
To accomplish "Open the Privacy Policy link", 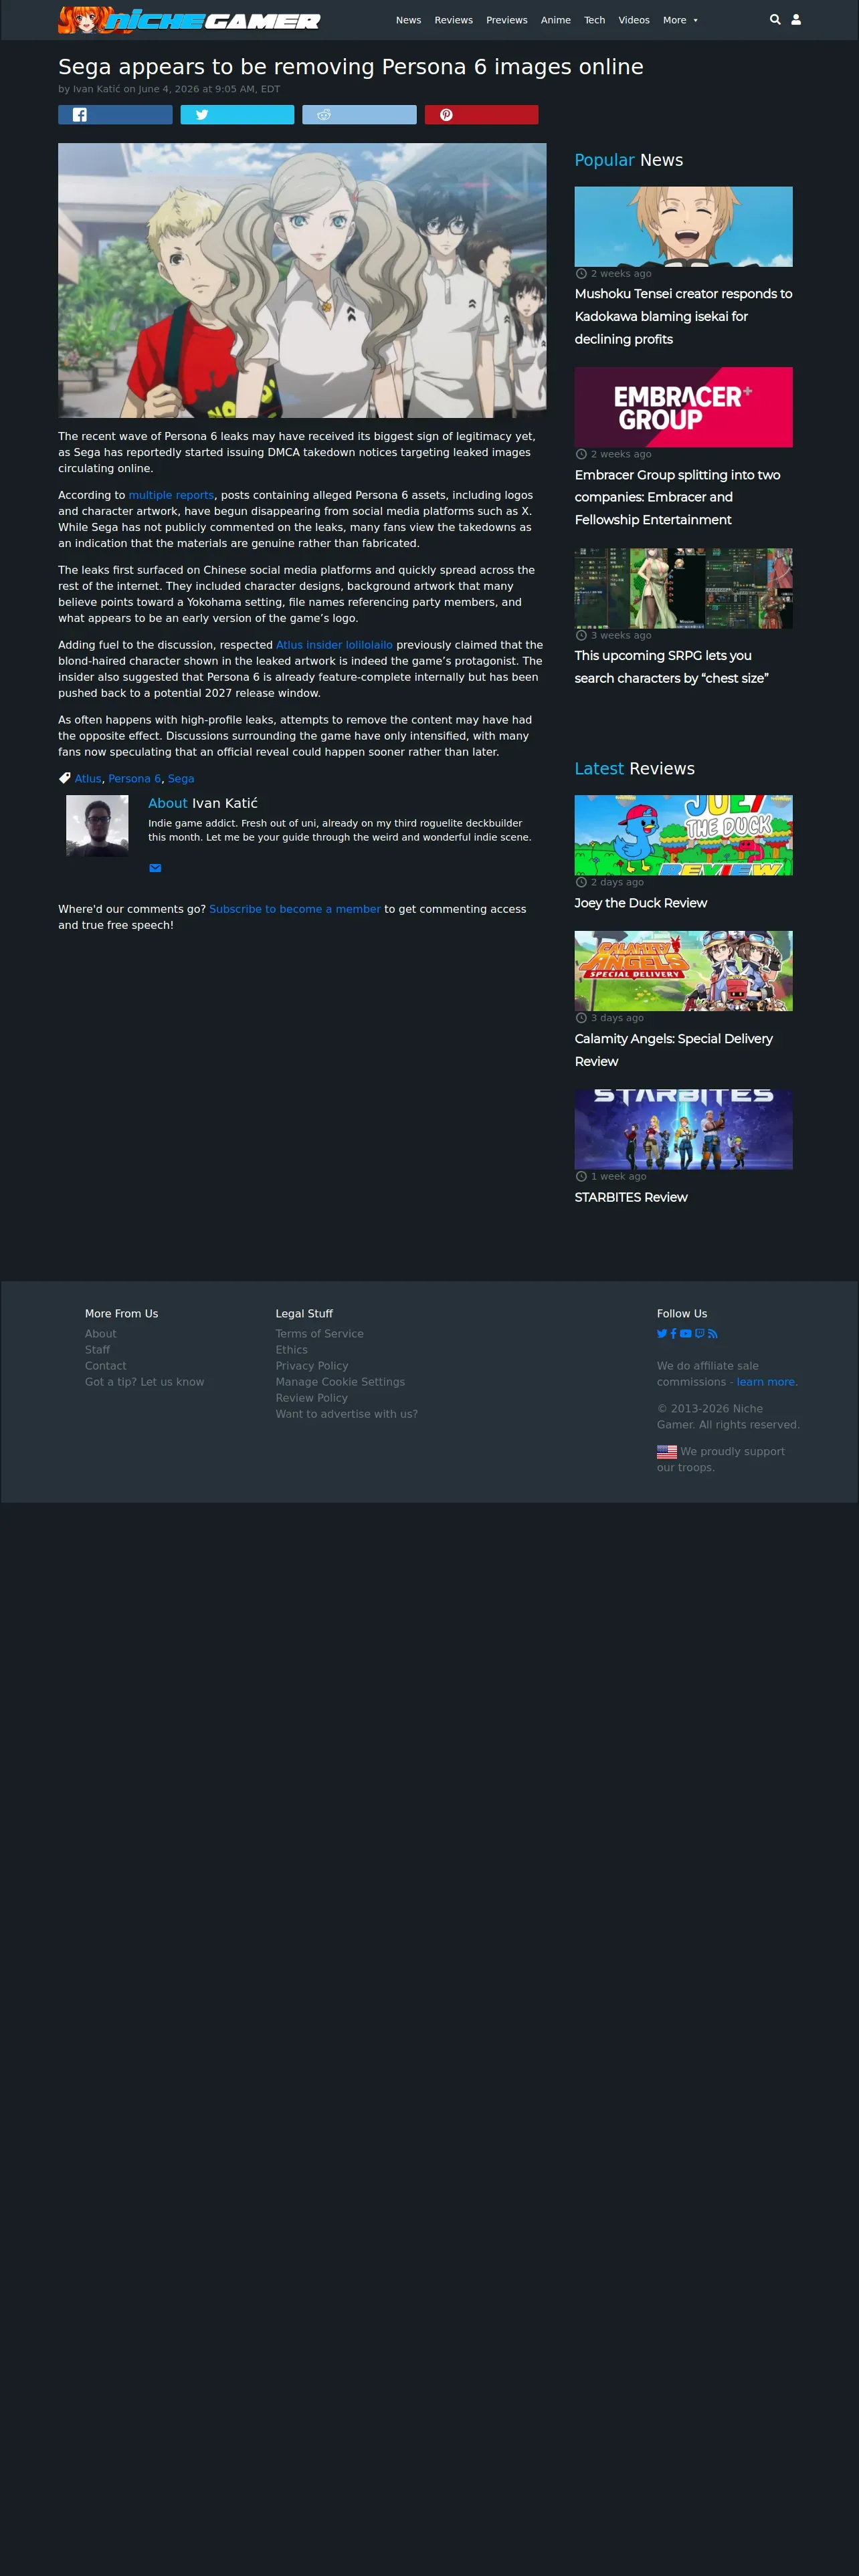I will coord(312,1366).
